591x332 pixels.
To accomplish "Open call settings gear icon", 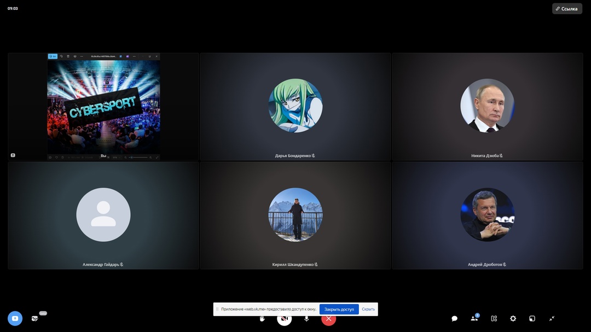I will click(x=513, y=318).
